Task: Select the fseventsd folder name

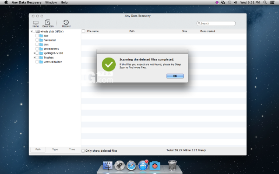Action: coord(50,40)
